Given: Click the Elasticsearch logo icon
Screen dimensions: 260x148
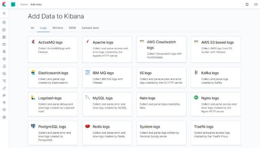Looking at the screenshot, I should click(33, 72).
